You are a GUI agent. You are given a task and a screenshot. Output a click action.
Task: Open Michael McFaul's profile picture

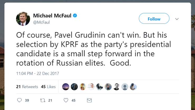(x=23, y=19)
